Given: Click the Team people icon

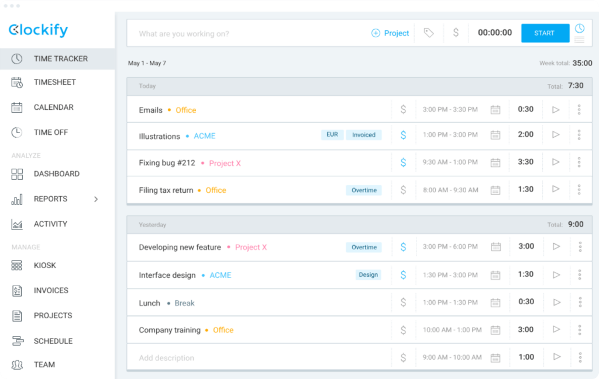Looking at the screenshot, I should pos(17,365).
